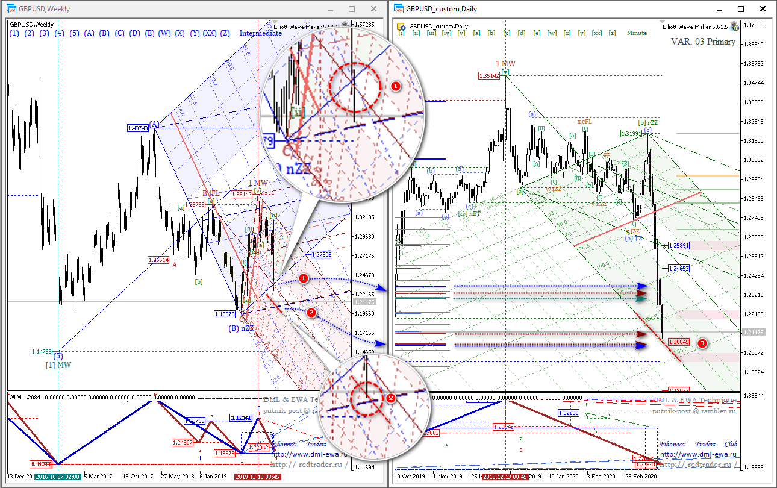The height and width of the screenshot is (488, 777).
Task: Select the (5) wave label on Weekly chart
Action: tap(74, 33)
